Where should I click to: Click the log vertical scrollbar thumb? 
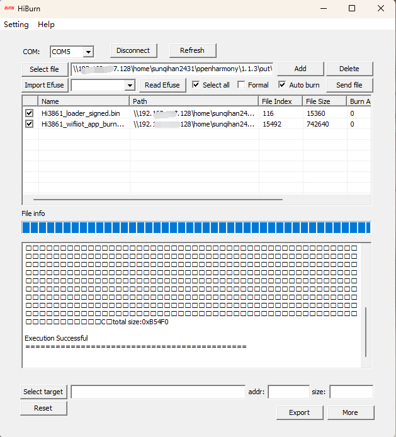[x=366, y=332]
